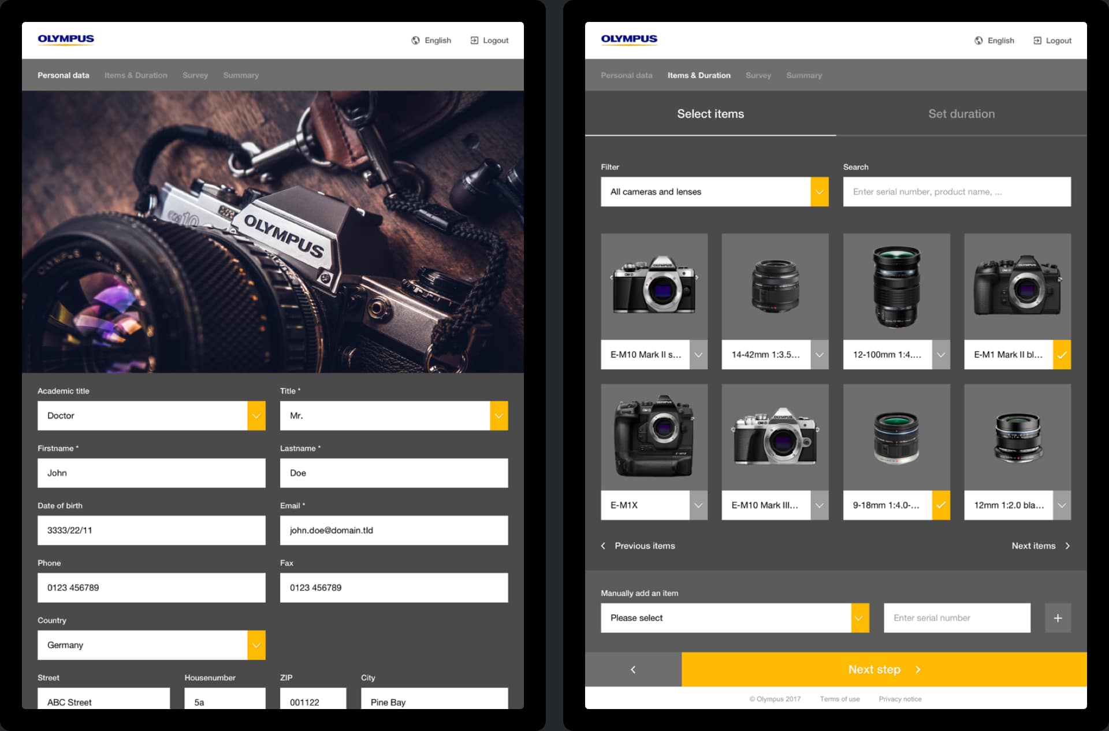Open Summary step in right screen
The image size is (1109, 731).
coord(804,75)
